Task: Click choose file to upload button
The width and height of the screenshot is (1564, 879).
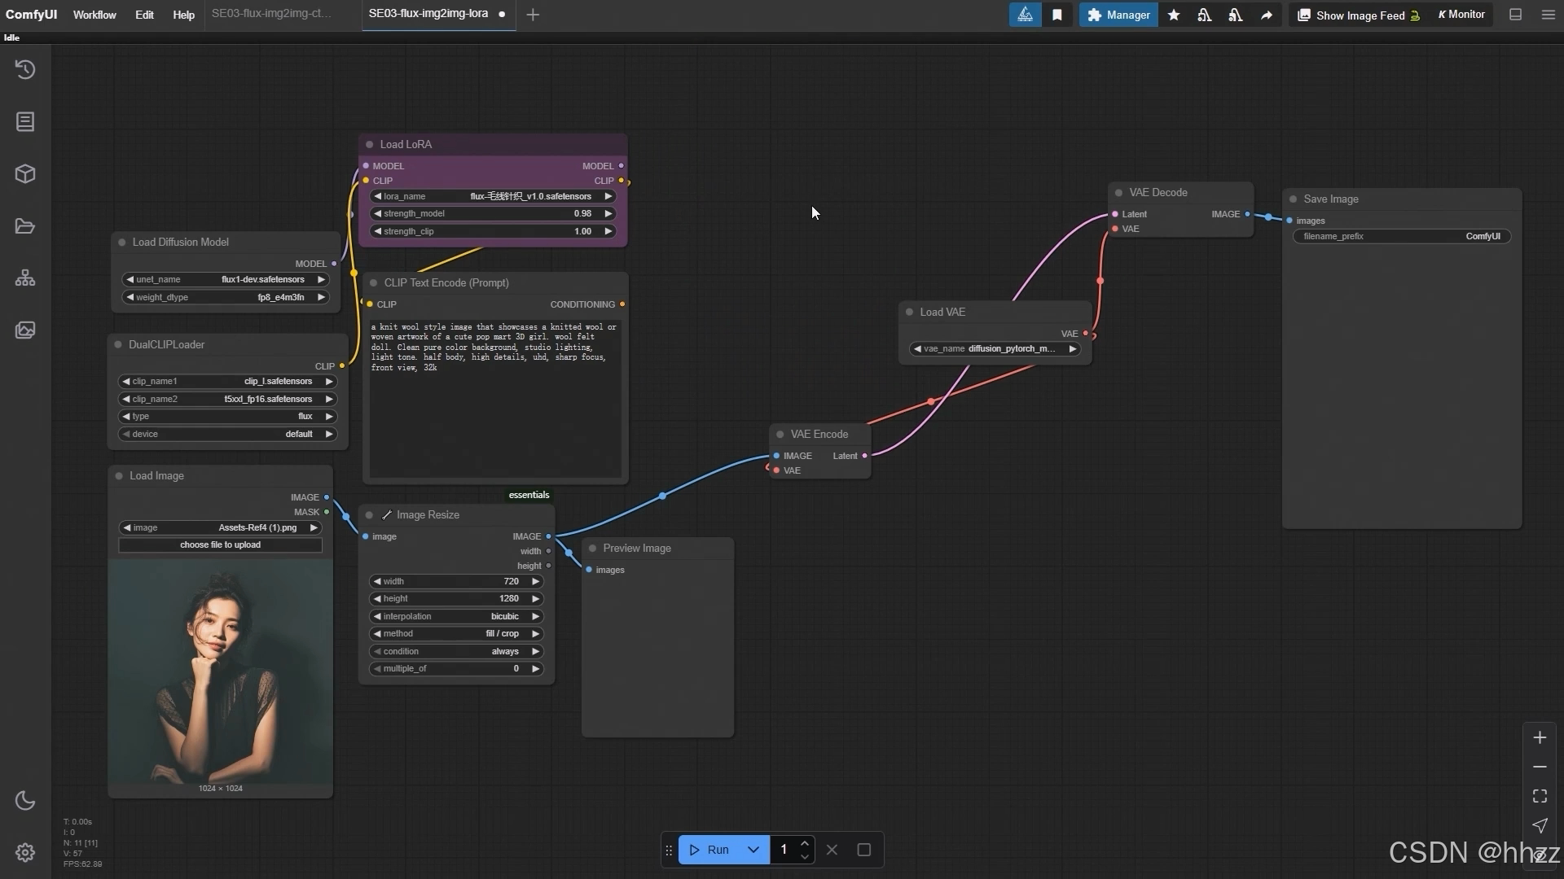Action: click(x=220, y=545)
